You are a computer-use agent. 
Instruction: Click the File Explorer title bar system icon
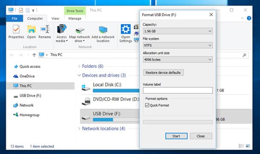(x=11, y=10)
